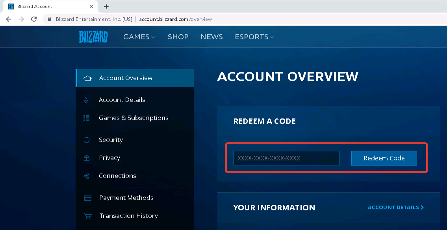
Task: Go back to previous browser page
Action: pos(9,19)
